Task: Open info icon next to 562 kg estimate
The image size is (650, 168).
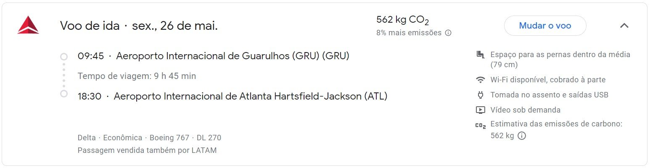Action: tap(522, 136)
